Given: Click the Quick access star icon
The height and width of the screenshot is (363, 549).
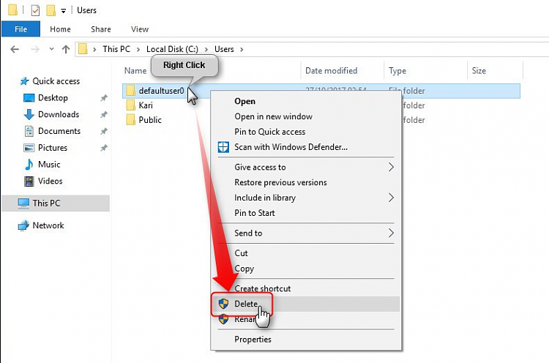Looking at the screenshot, I should pyautogui.click(x=24, y=81).
